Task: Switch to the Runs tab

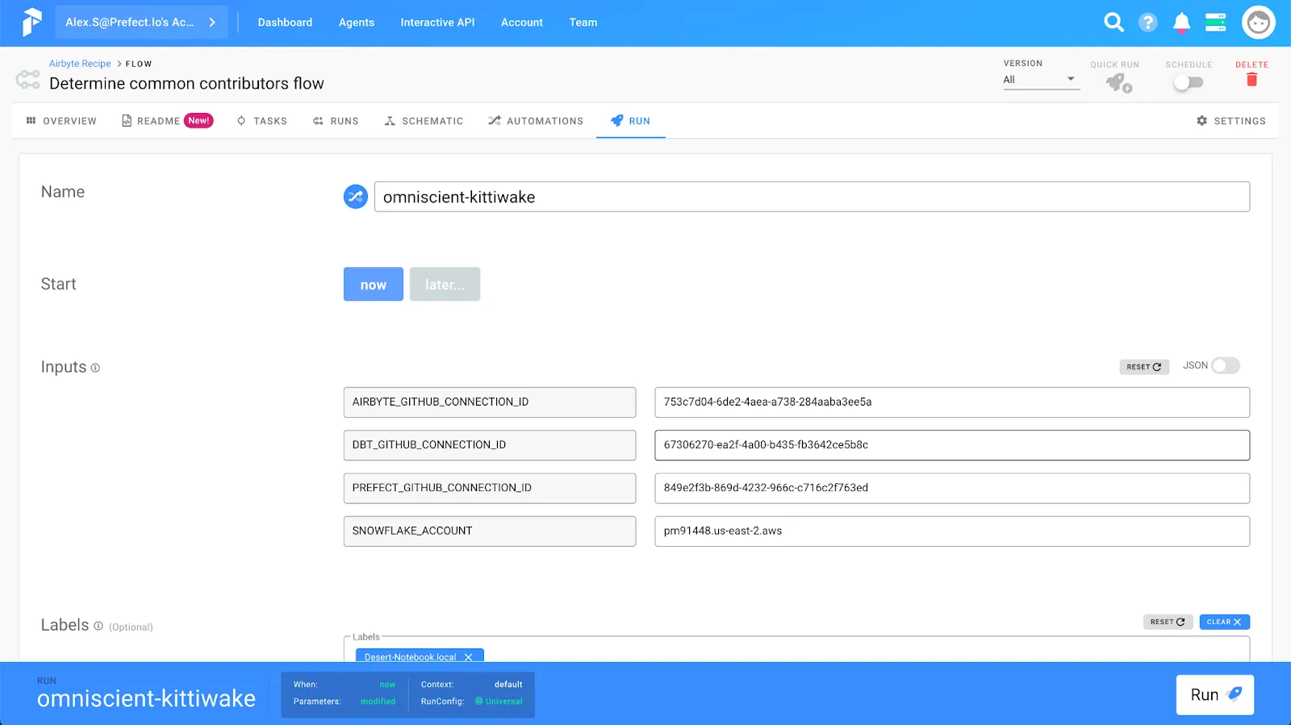Action: (x=336, y=121)
